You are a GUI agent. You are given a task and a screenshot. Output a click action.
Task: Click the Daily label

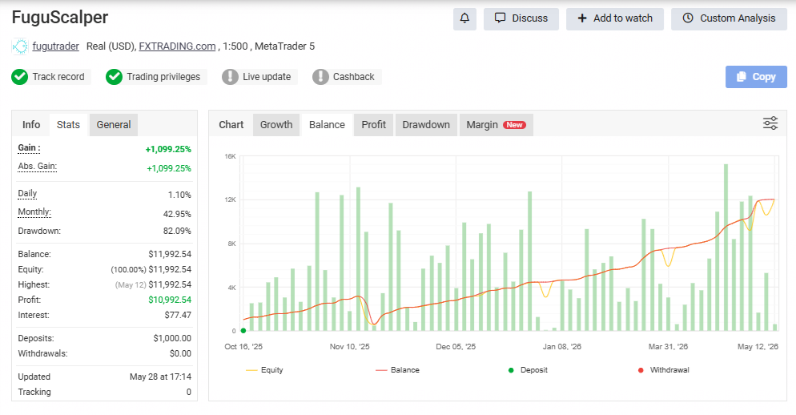coord(27,193)
